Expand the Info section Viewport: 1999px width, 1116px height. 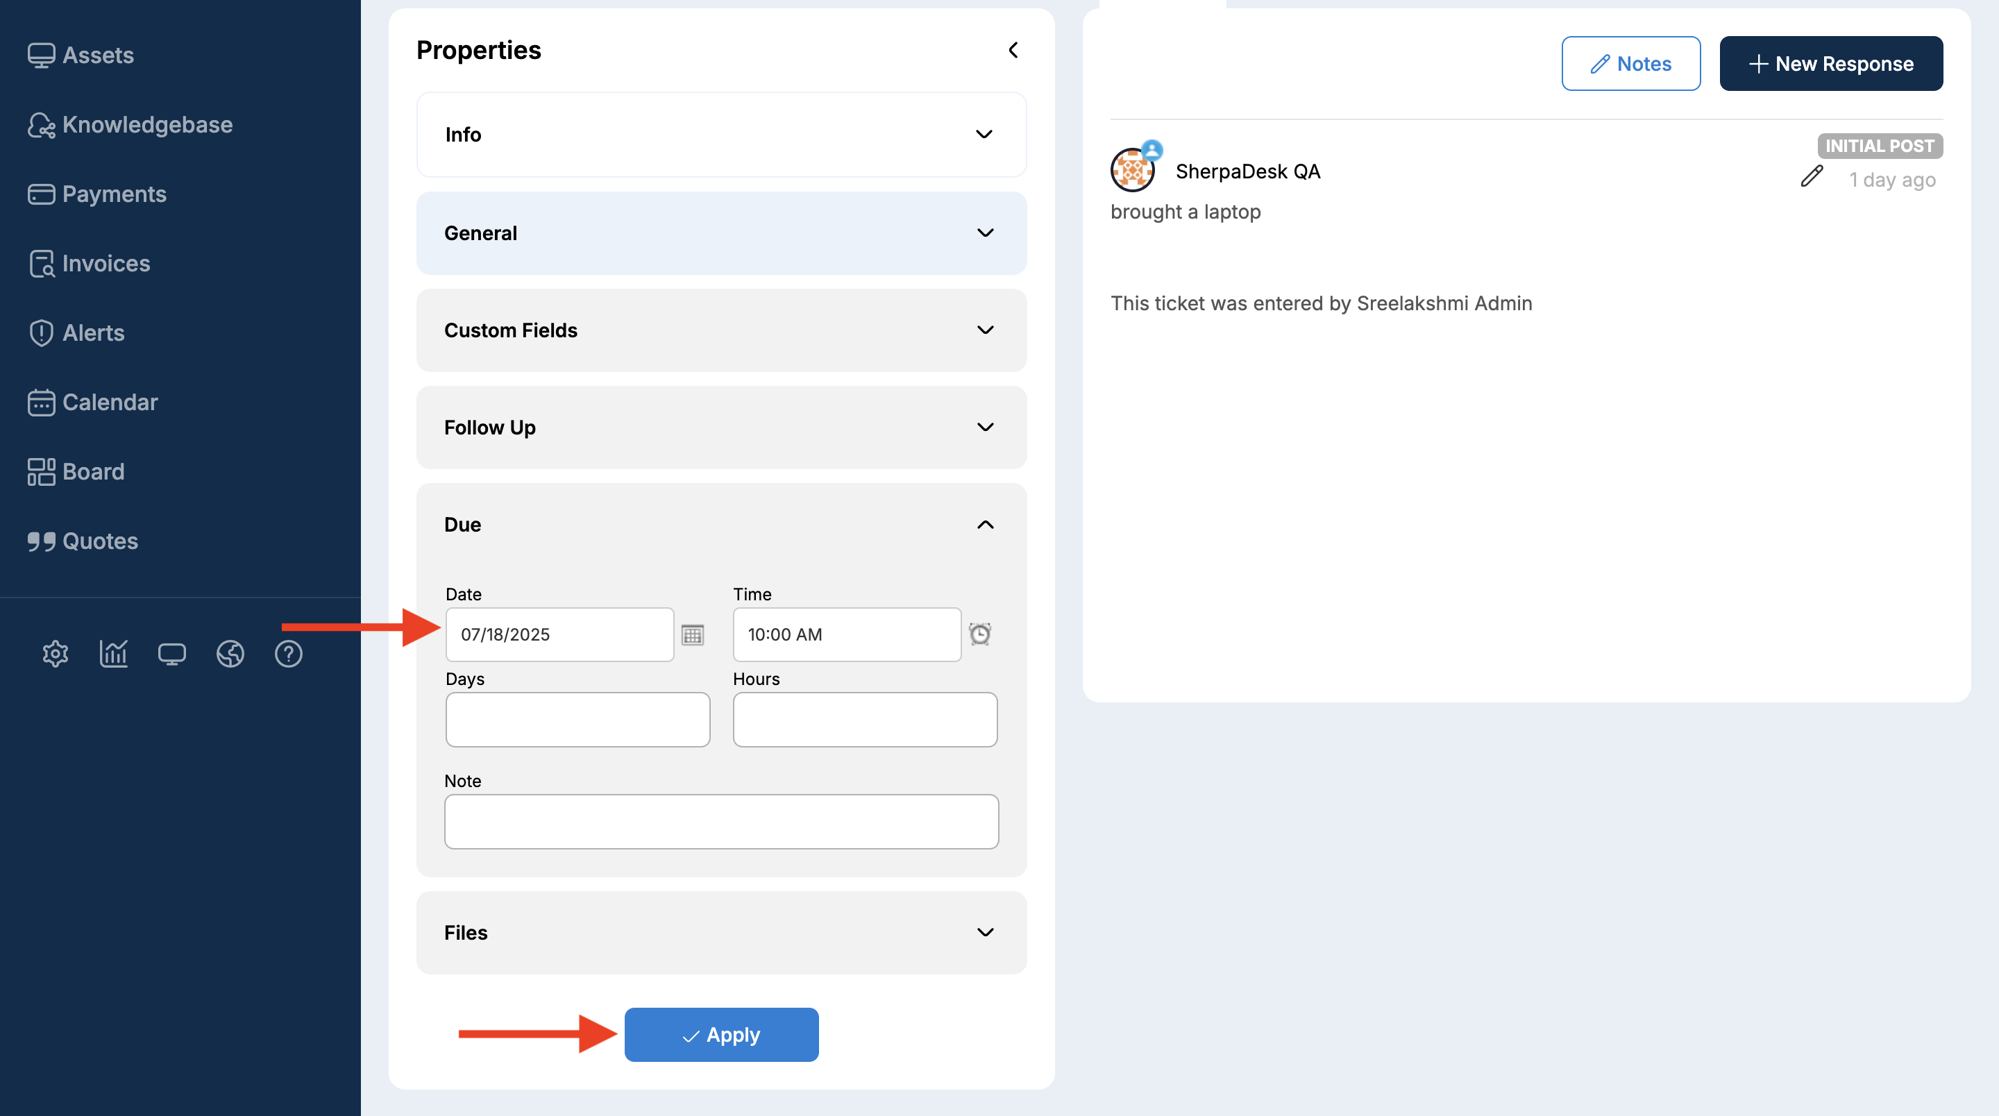pos(721,134)
